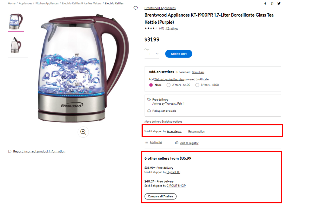Screen dimensions: 309x207
Task: Open the Return policy link
Action: tap(196, 131)
